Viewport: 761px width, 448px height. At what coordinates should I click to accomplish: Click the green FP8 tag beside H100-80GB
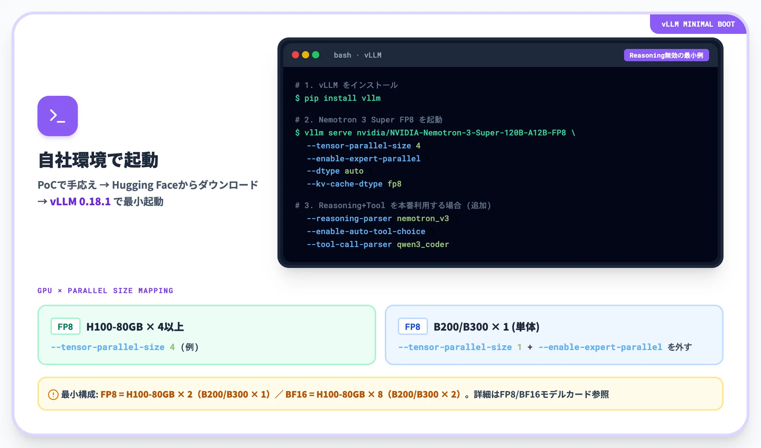pos(65,327)
